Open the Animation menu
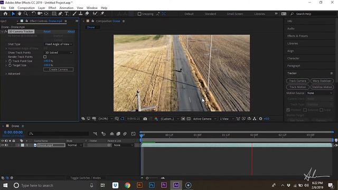 (x=67, y=8)
